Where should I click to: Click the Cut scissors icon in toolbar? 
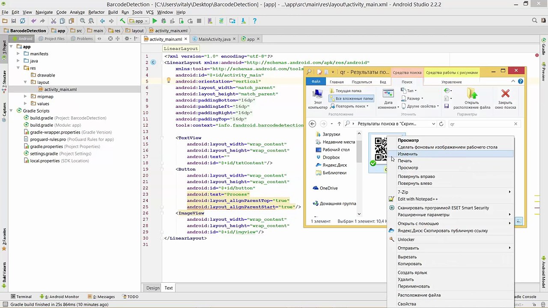(54, 21)
